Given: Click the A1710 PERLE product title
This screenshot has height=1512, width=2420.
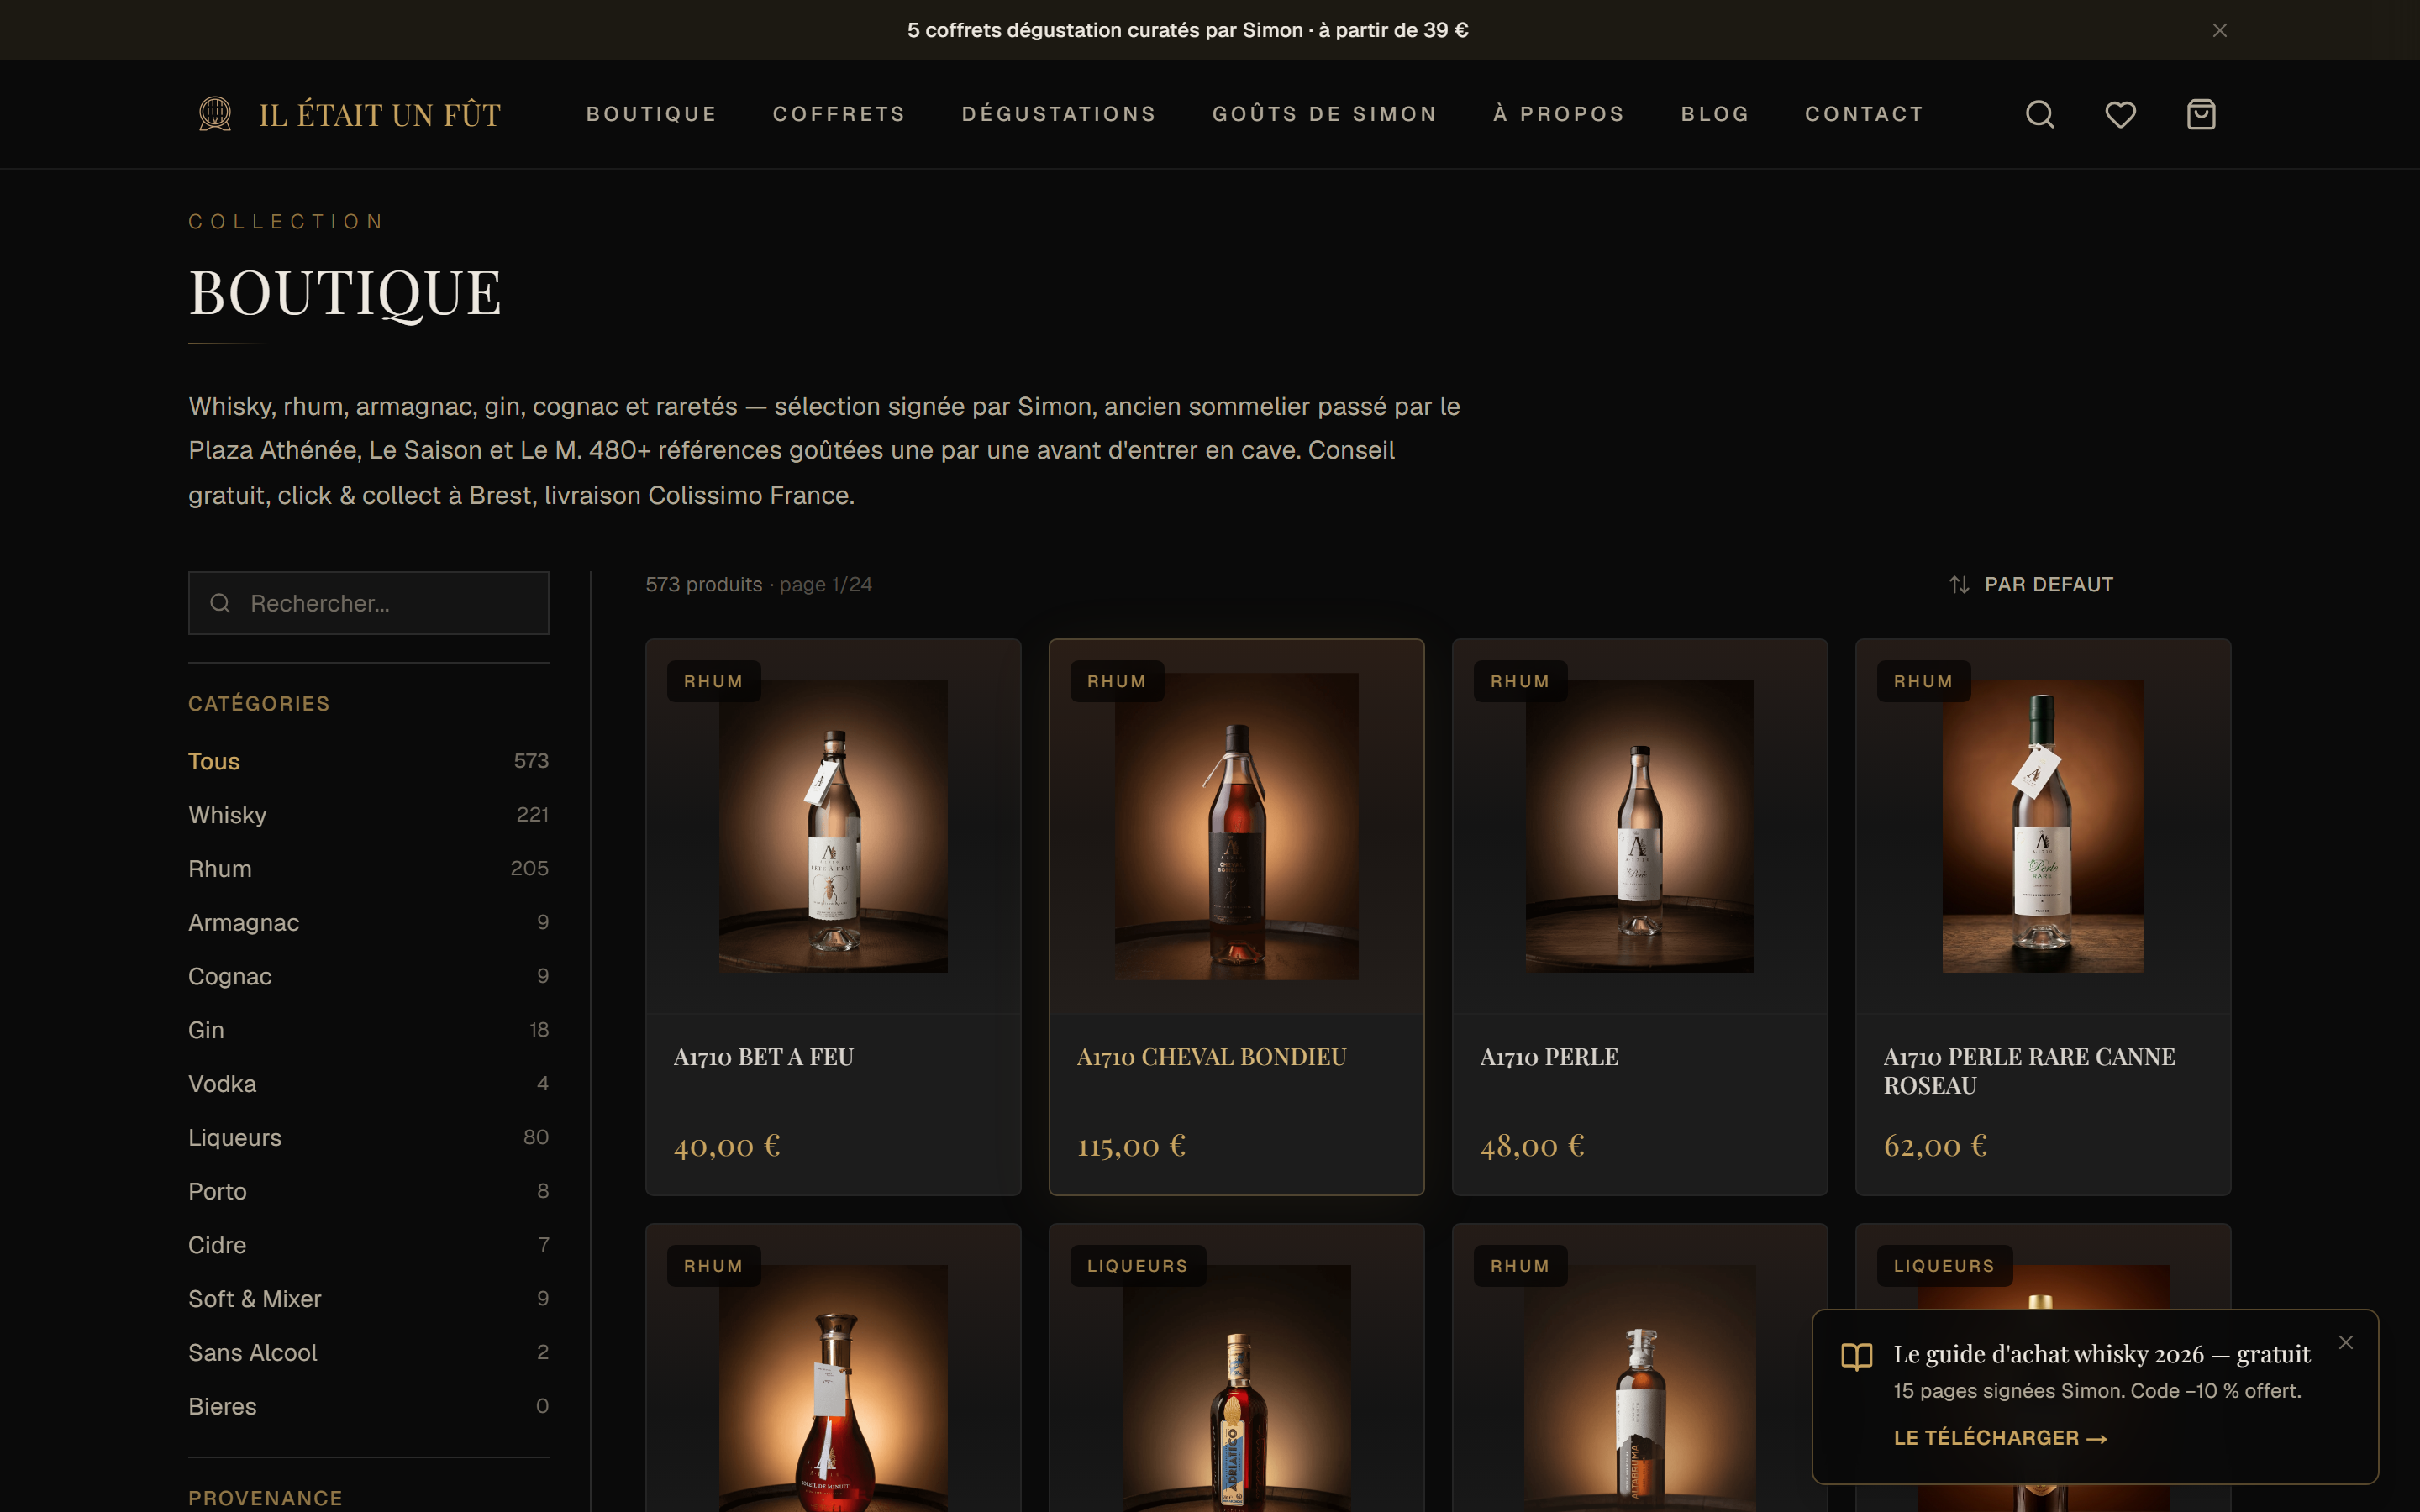Looking at the screenshot, I should tap(1549, 1057).
